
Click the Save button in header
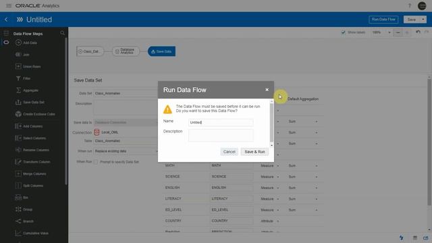[412, 20]
